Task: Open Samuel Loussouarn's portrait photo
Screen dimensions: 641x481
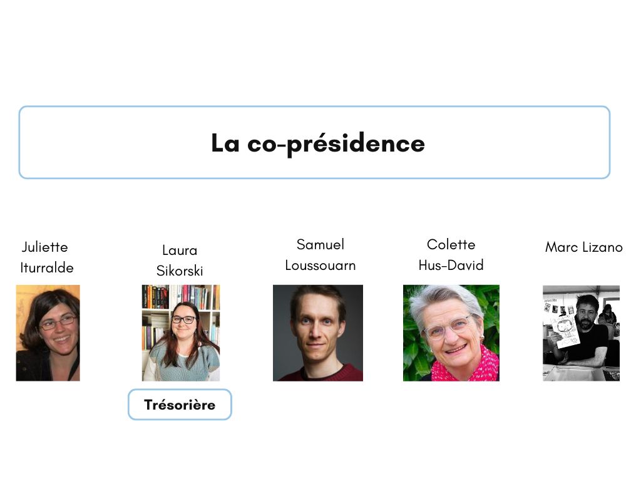Action: coord(318,333)
